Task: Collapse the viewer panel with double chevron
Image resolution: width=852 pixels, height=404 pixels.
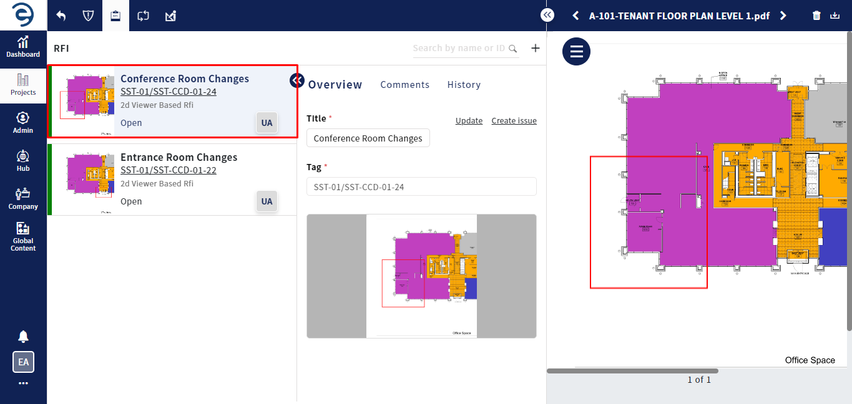Action: tap(547, 15)
